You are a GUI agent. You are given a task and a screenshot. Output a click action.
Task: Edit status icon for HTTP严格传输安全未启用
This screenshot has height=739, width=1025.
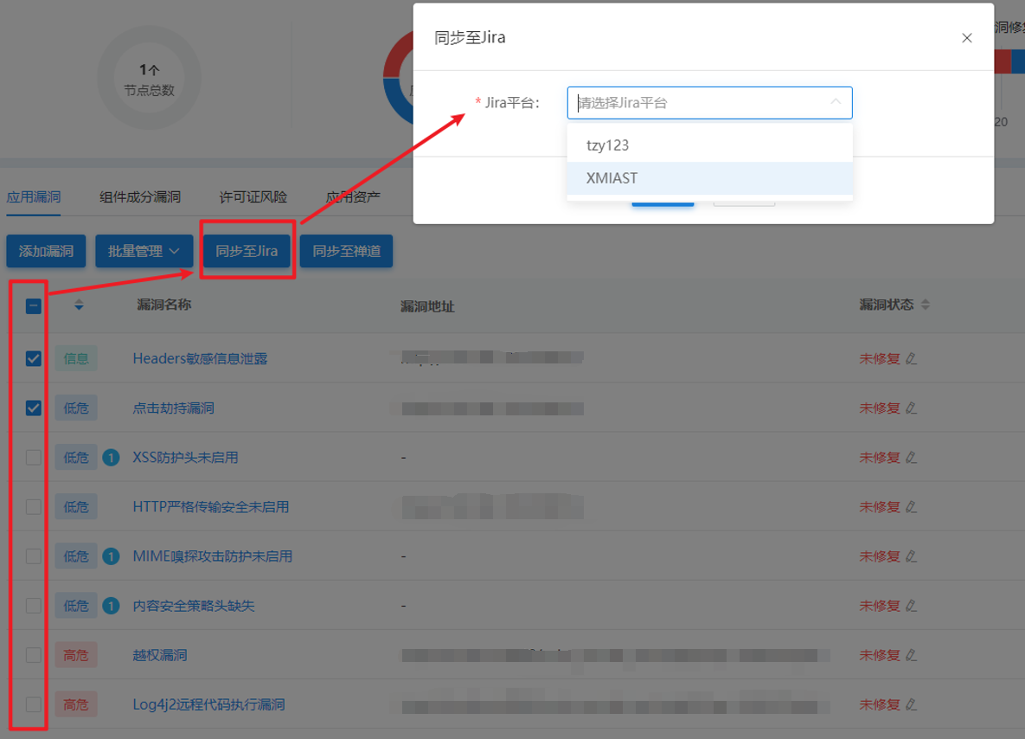[912, 507]
